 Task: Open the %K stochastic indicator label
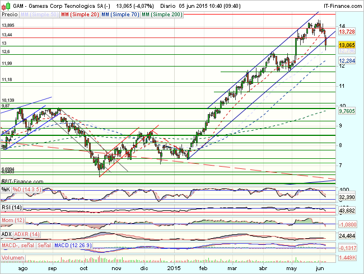point(6,190)
